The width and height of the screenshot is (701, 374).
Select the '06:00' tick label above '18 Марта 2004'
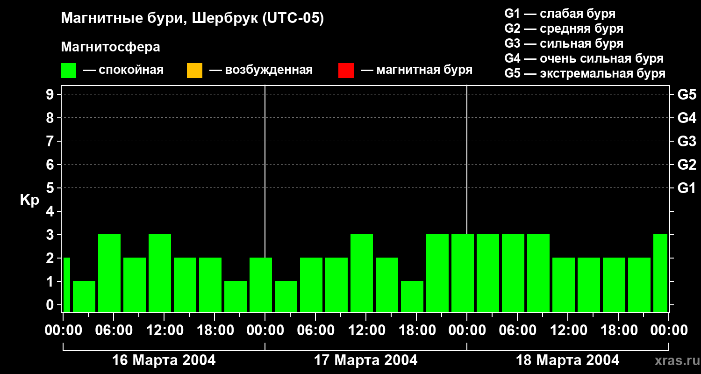(x=517, y=331)
